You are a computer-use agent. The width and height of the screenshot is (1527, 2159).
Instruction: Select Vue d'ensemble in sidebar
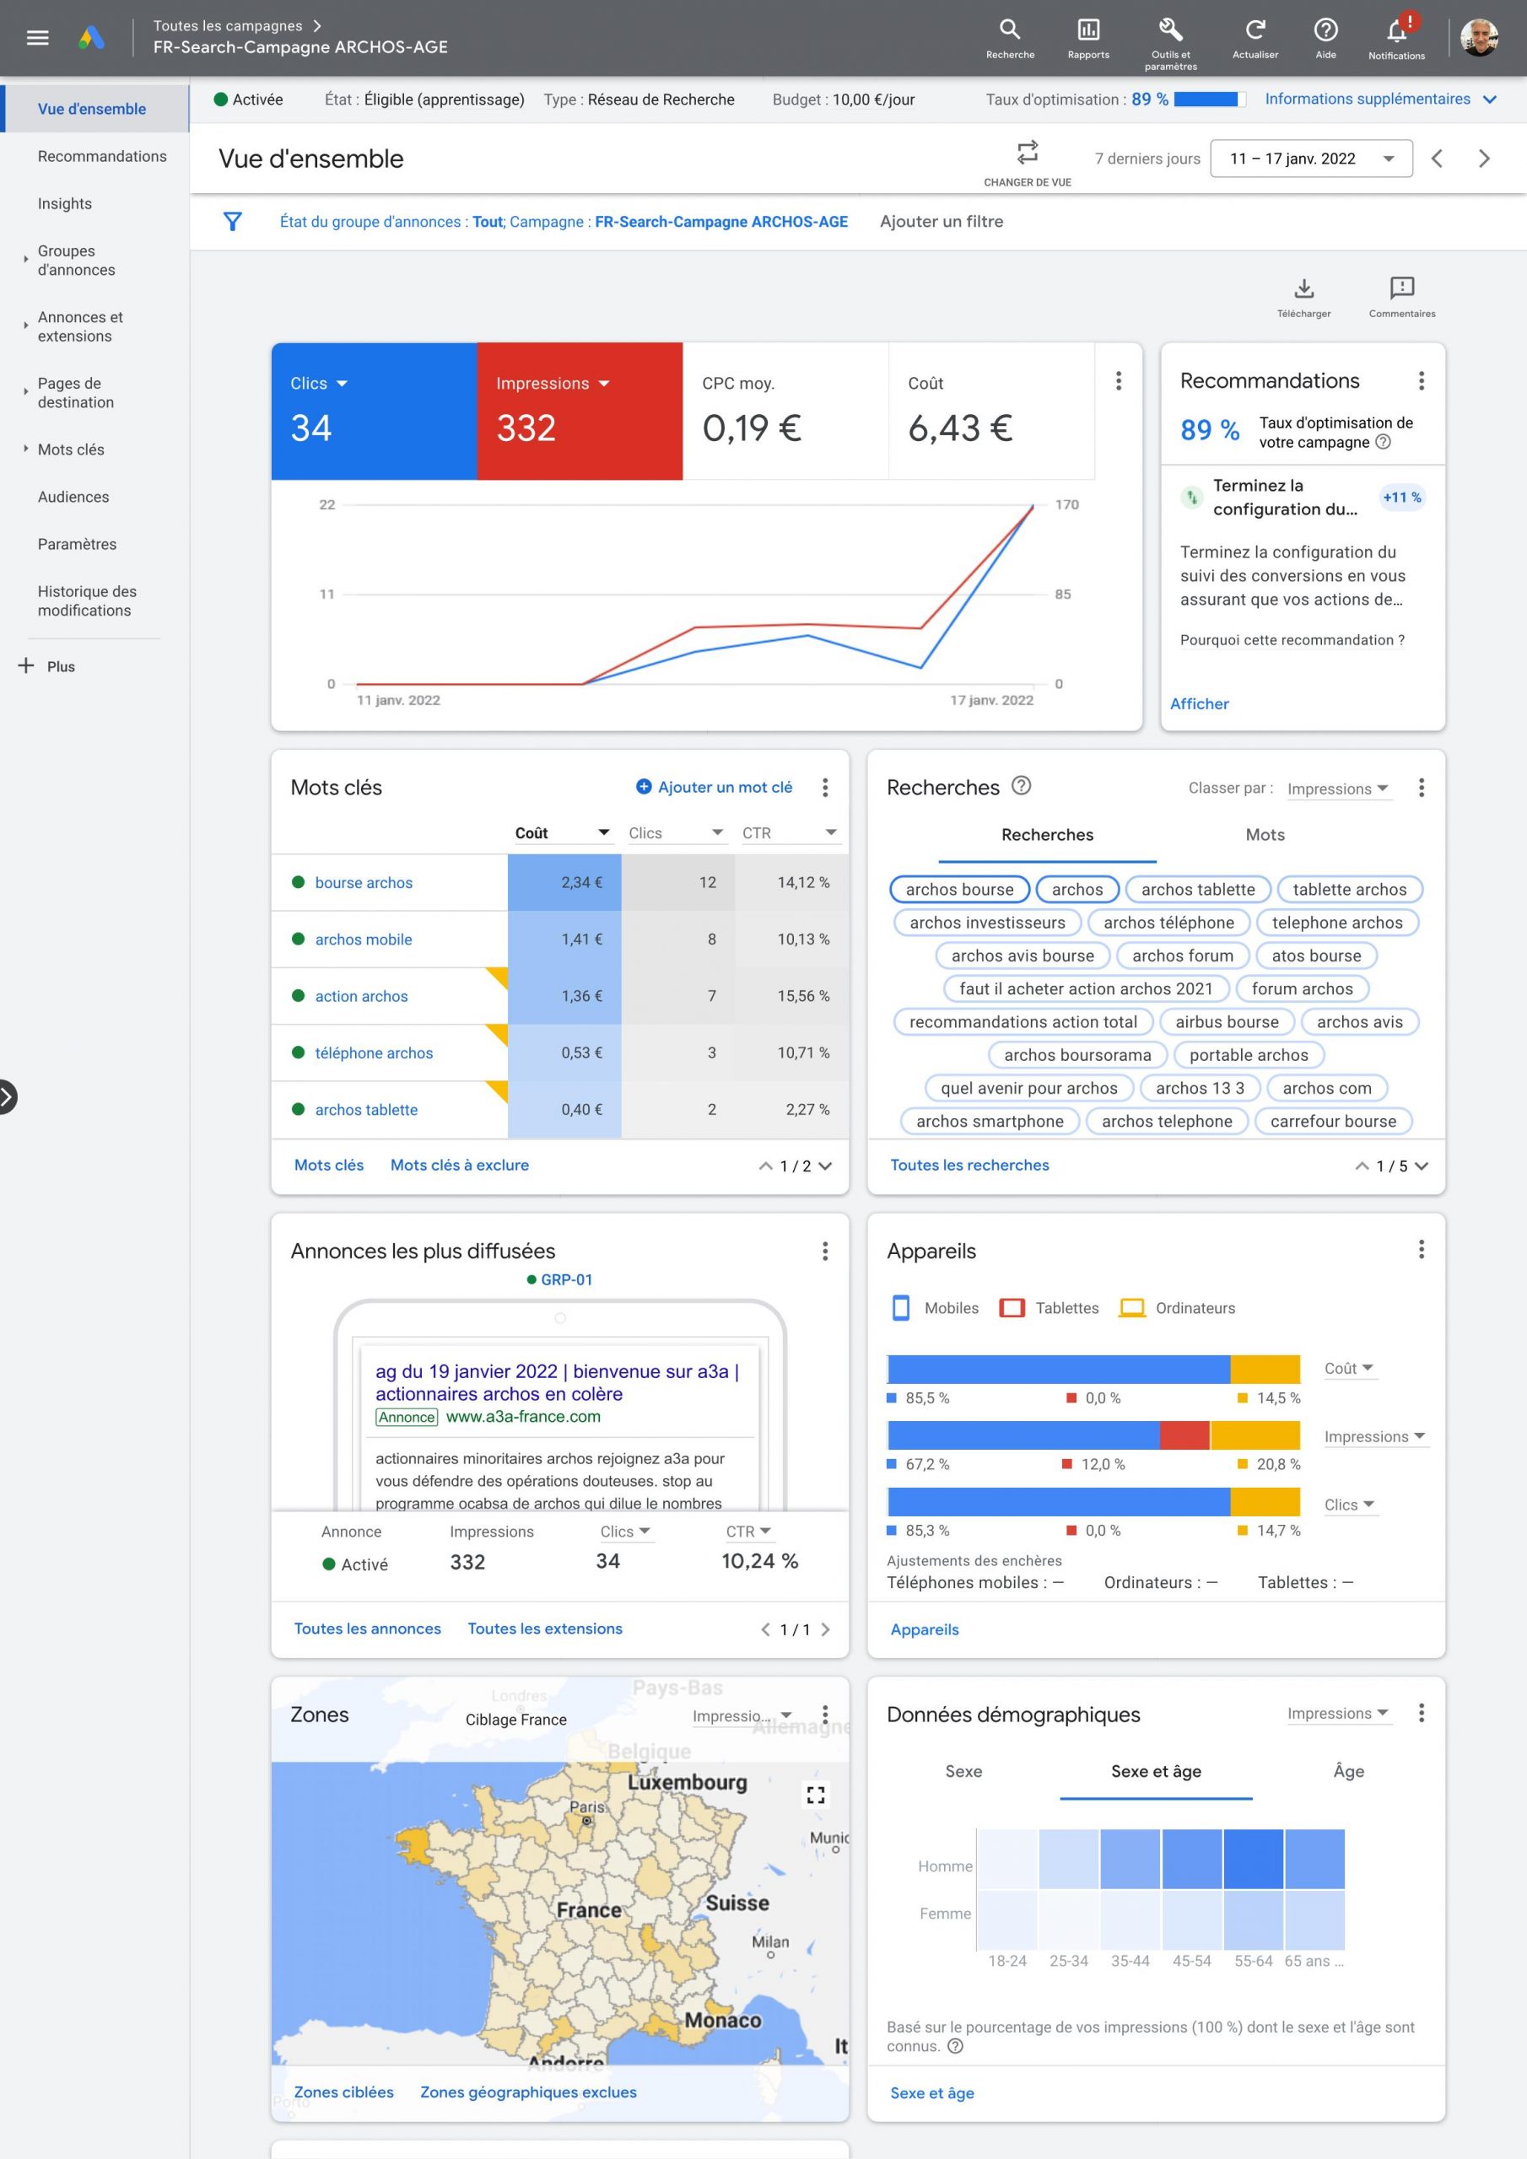click(x=92, y=109)
